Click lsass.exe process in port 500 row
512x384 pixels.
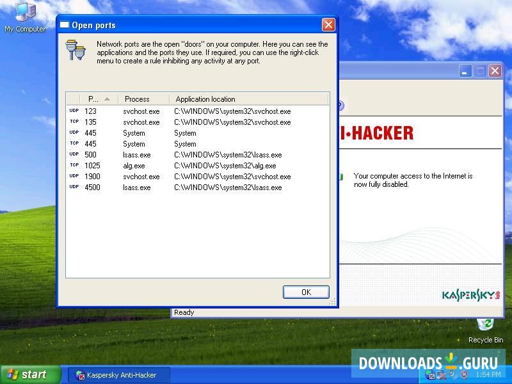pos(137,155)
